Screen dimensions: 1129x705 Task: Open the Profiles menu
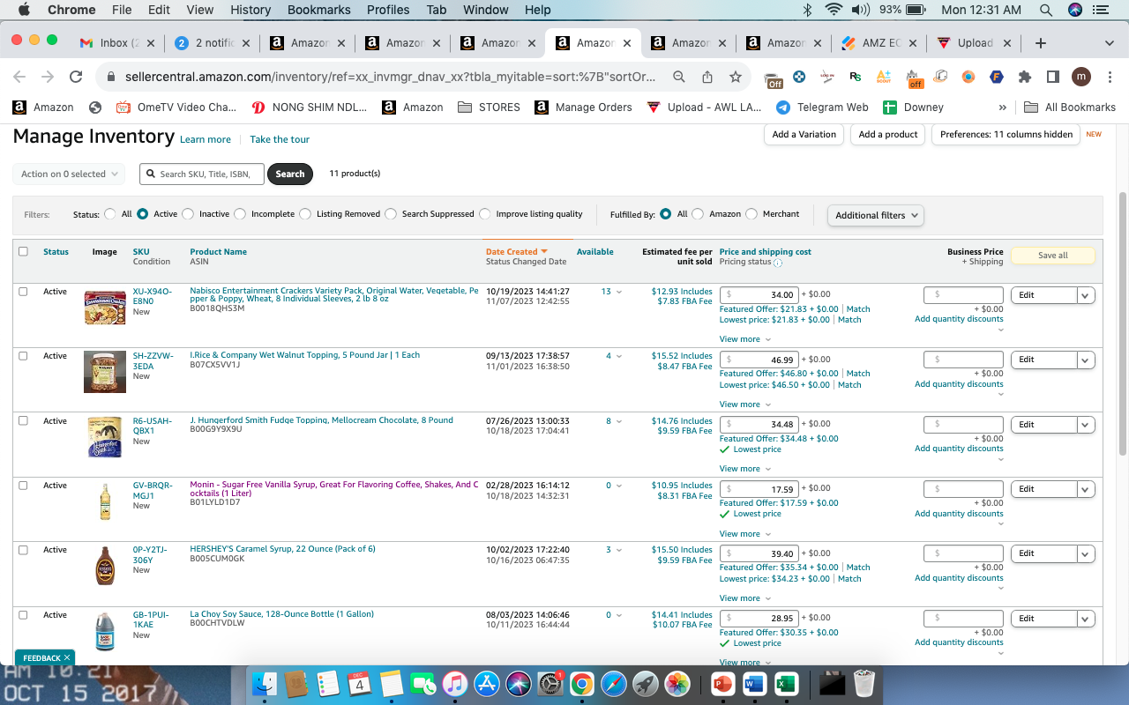388,10
